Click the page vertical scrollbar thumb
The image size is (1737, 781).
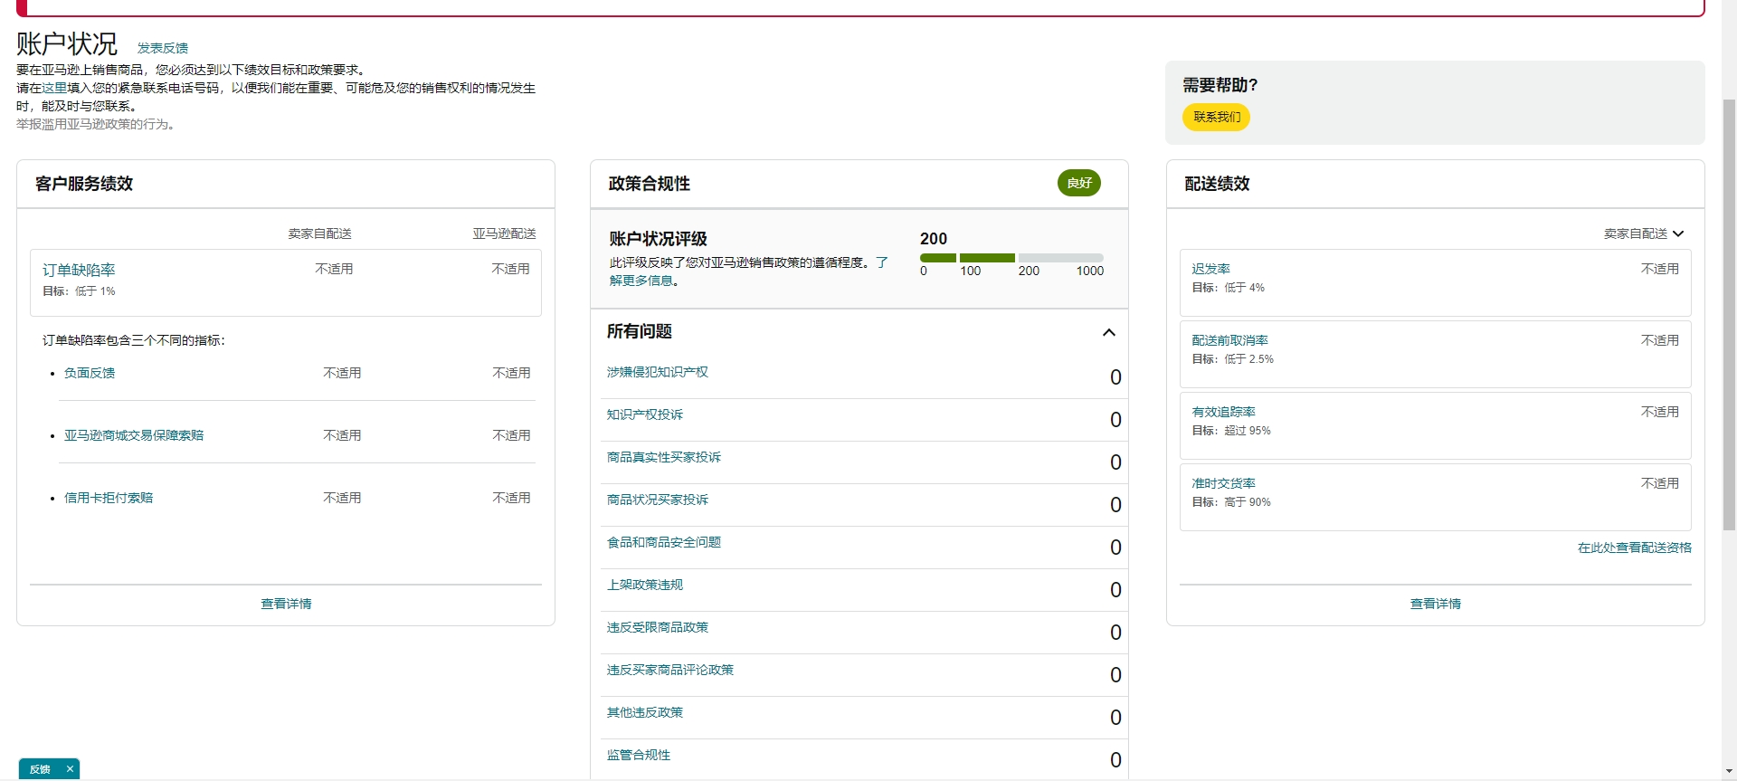pos(1729,314)
